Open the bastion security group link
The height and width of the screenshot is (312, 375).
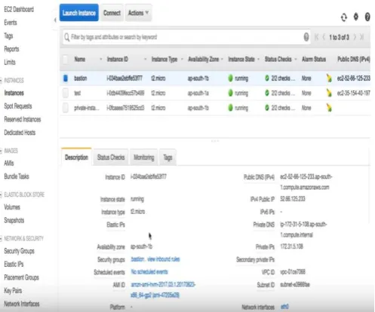(x=137, y=259)
